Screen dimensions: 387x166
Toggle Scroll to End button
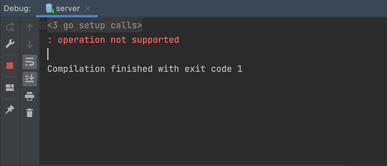click(x=29, y=79)
